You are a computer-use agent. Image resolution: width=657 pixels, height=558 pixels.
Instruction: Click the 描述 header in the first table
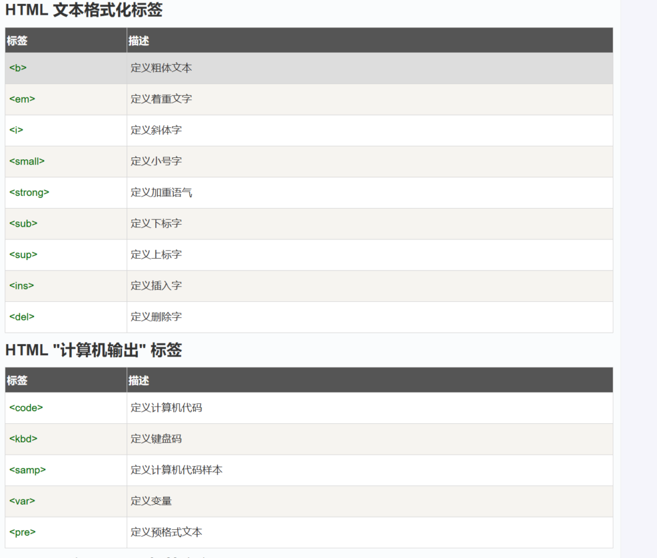tap(139, 40)
